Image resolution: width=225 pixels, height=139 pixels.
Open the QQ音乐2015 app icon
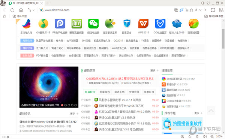(x=43, y=24)
